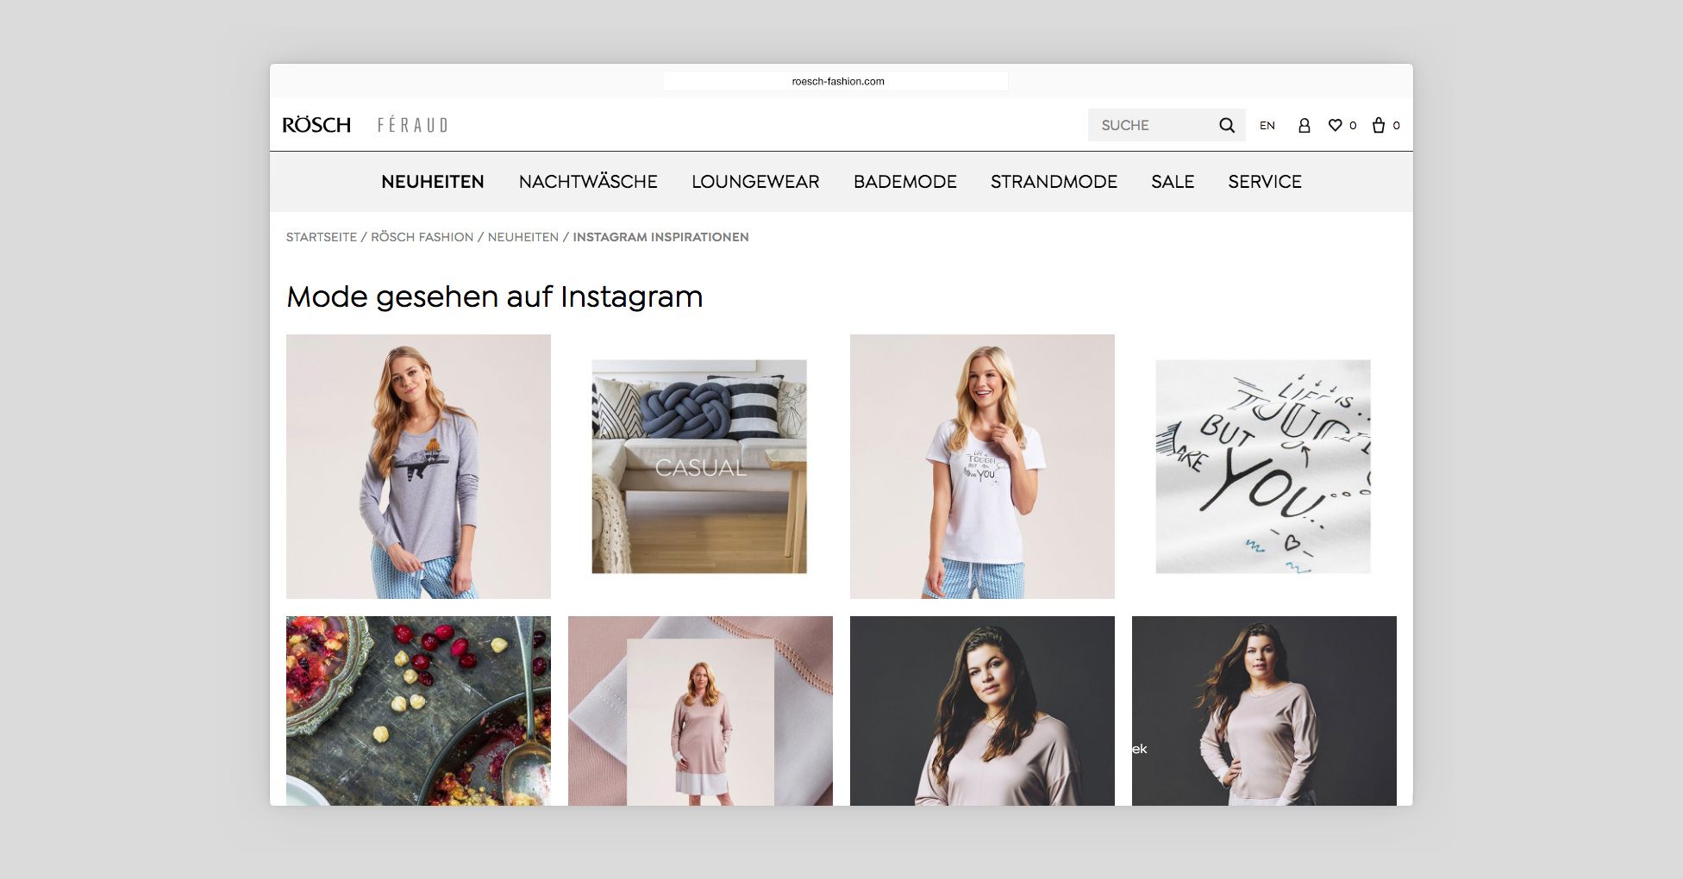The width and height of the screenshot is (1683, 879).
Task: Open the user account icon
Action: tap(1304, 126)
